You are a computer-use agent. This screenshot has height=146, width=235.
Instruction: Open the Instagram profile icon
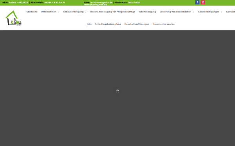(x=203, y=2)
